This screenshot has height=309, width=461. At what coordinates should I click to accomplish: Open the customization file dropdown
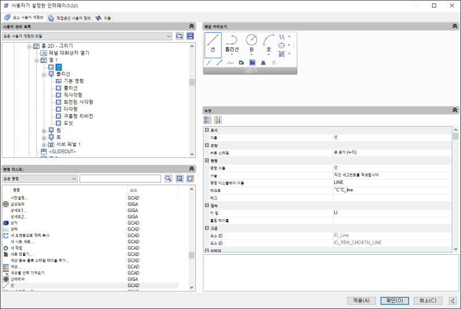(87, 36)
